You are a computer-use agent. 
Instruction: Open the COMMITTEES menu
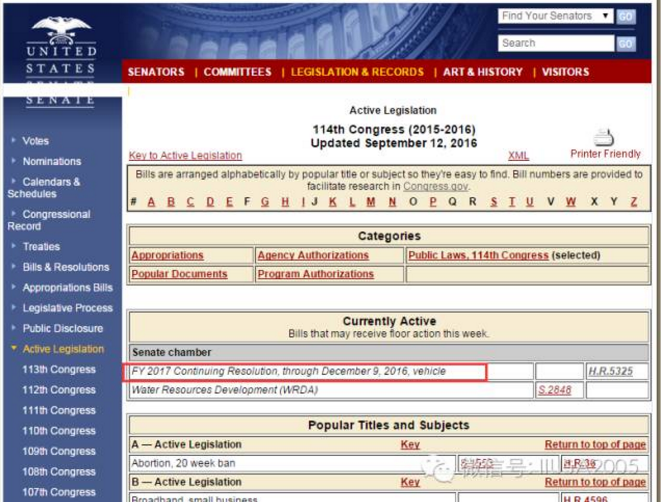[x=237, y=71]
